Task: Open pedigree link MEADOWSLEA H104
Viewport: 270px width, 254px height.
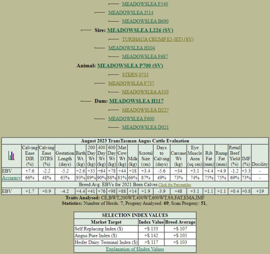Action: (131, 48)
